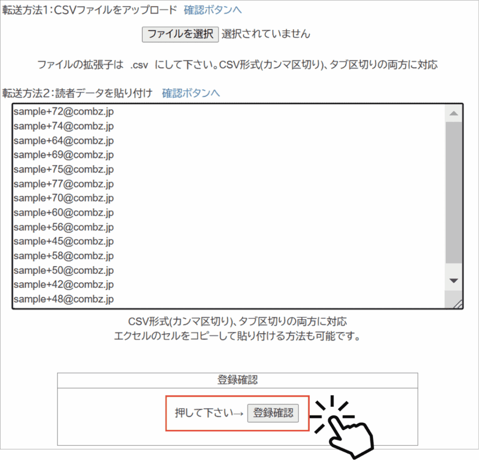Click the 押して下さい→ label
This screenshot has height=460, width=479.
point(209,413)
